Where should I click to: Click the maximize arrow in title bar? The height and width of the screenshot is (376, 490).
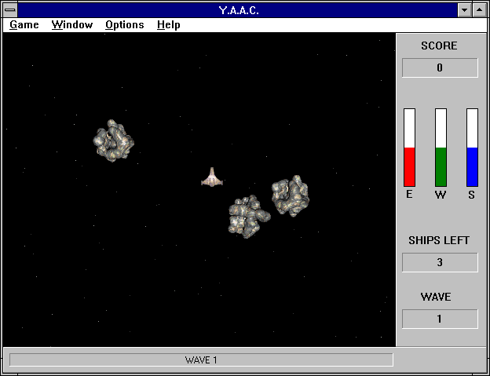[479, 10]
